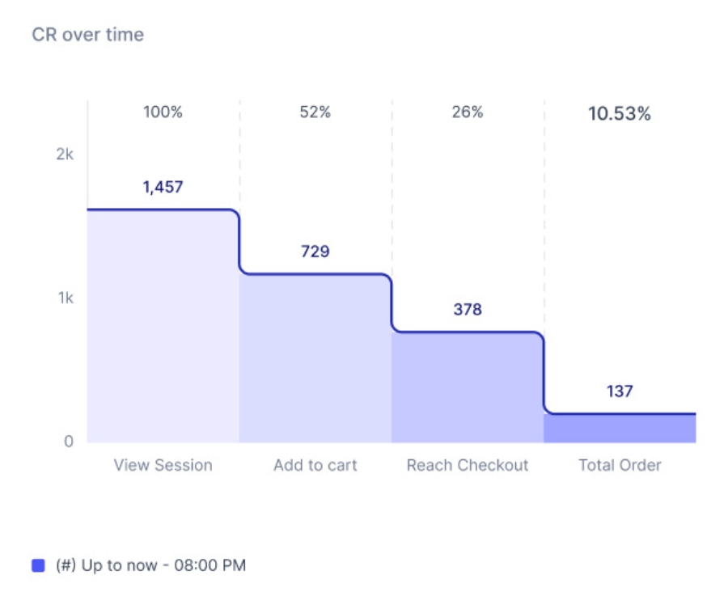The height and width of the screenshot is (609, 728).
Task: Click the 137 data value label
Action: click(620, 391)
